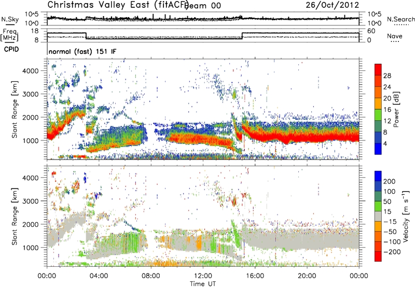
Task: Click the 'Freq. [MHz]' axis label
Action: (9, 35)
